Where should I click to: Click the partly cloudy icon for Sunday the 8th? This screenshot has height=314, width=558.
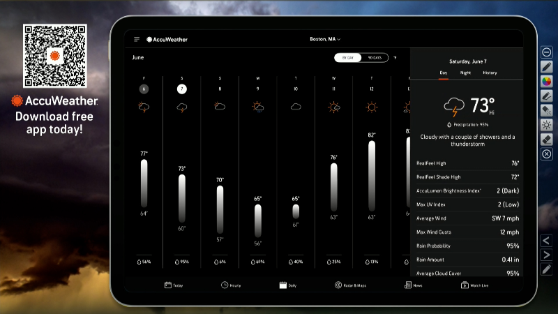220,106
